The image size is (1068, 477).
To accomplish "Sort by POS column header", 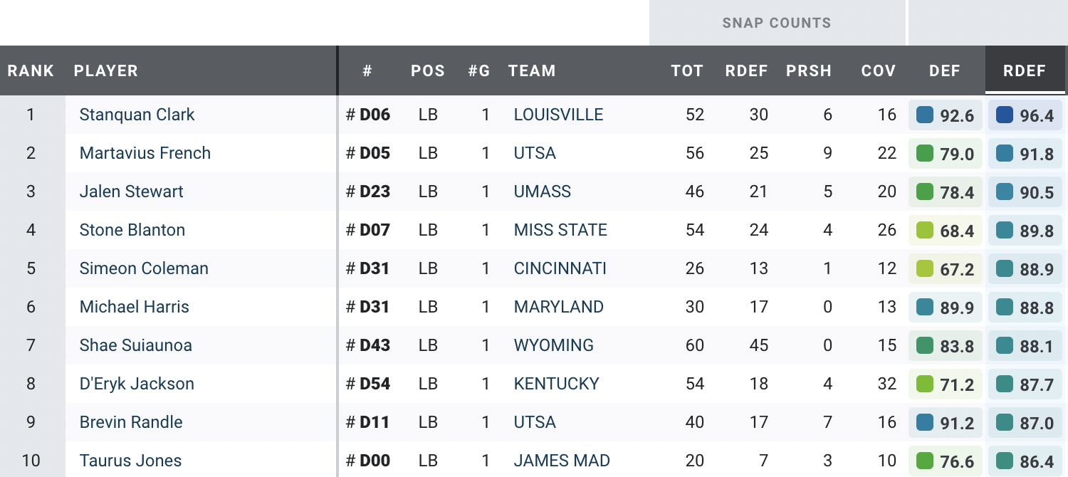I will pyautogui.click(x=427, y=70).
